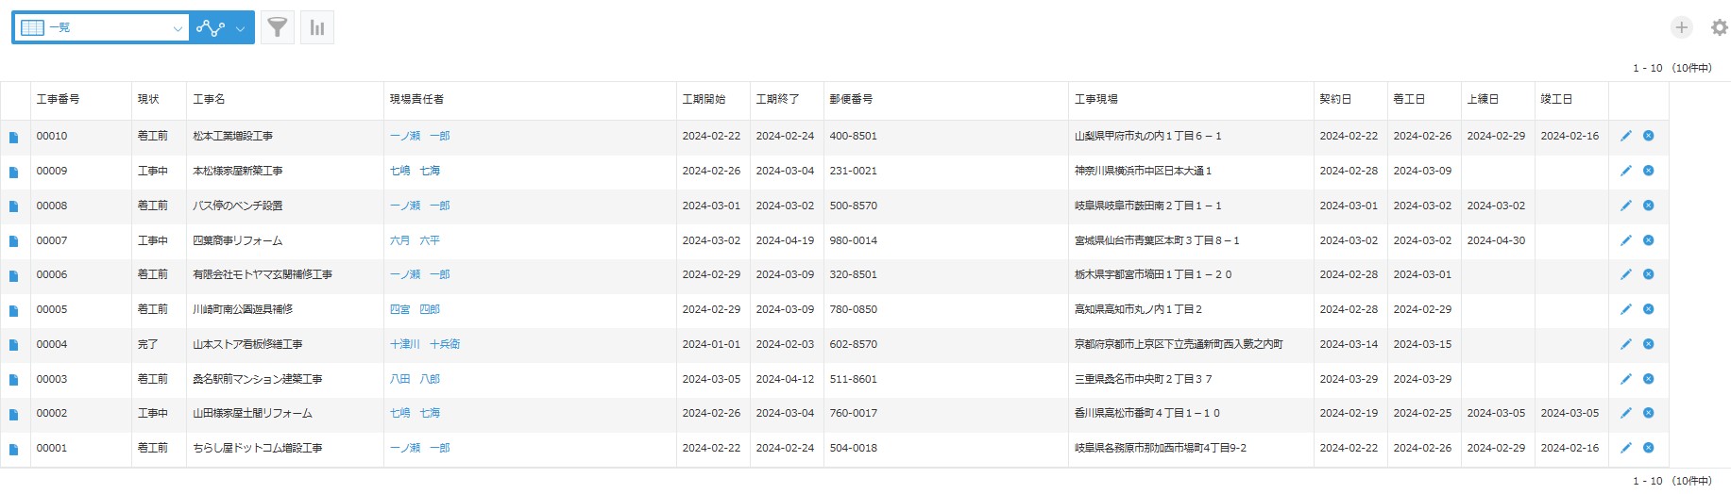Edit record 00002 with pencil icon
1731x494 pixels.
pyautogui.click(x=1626, y=413)
